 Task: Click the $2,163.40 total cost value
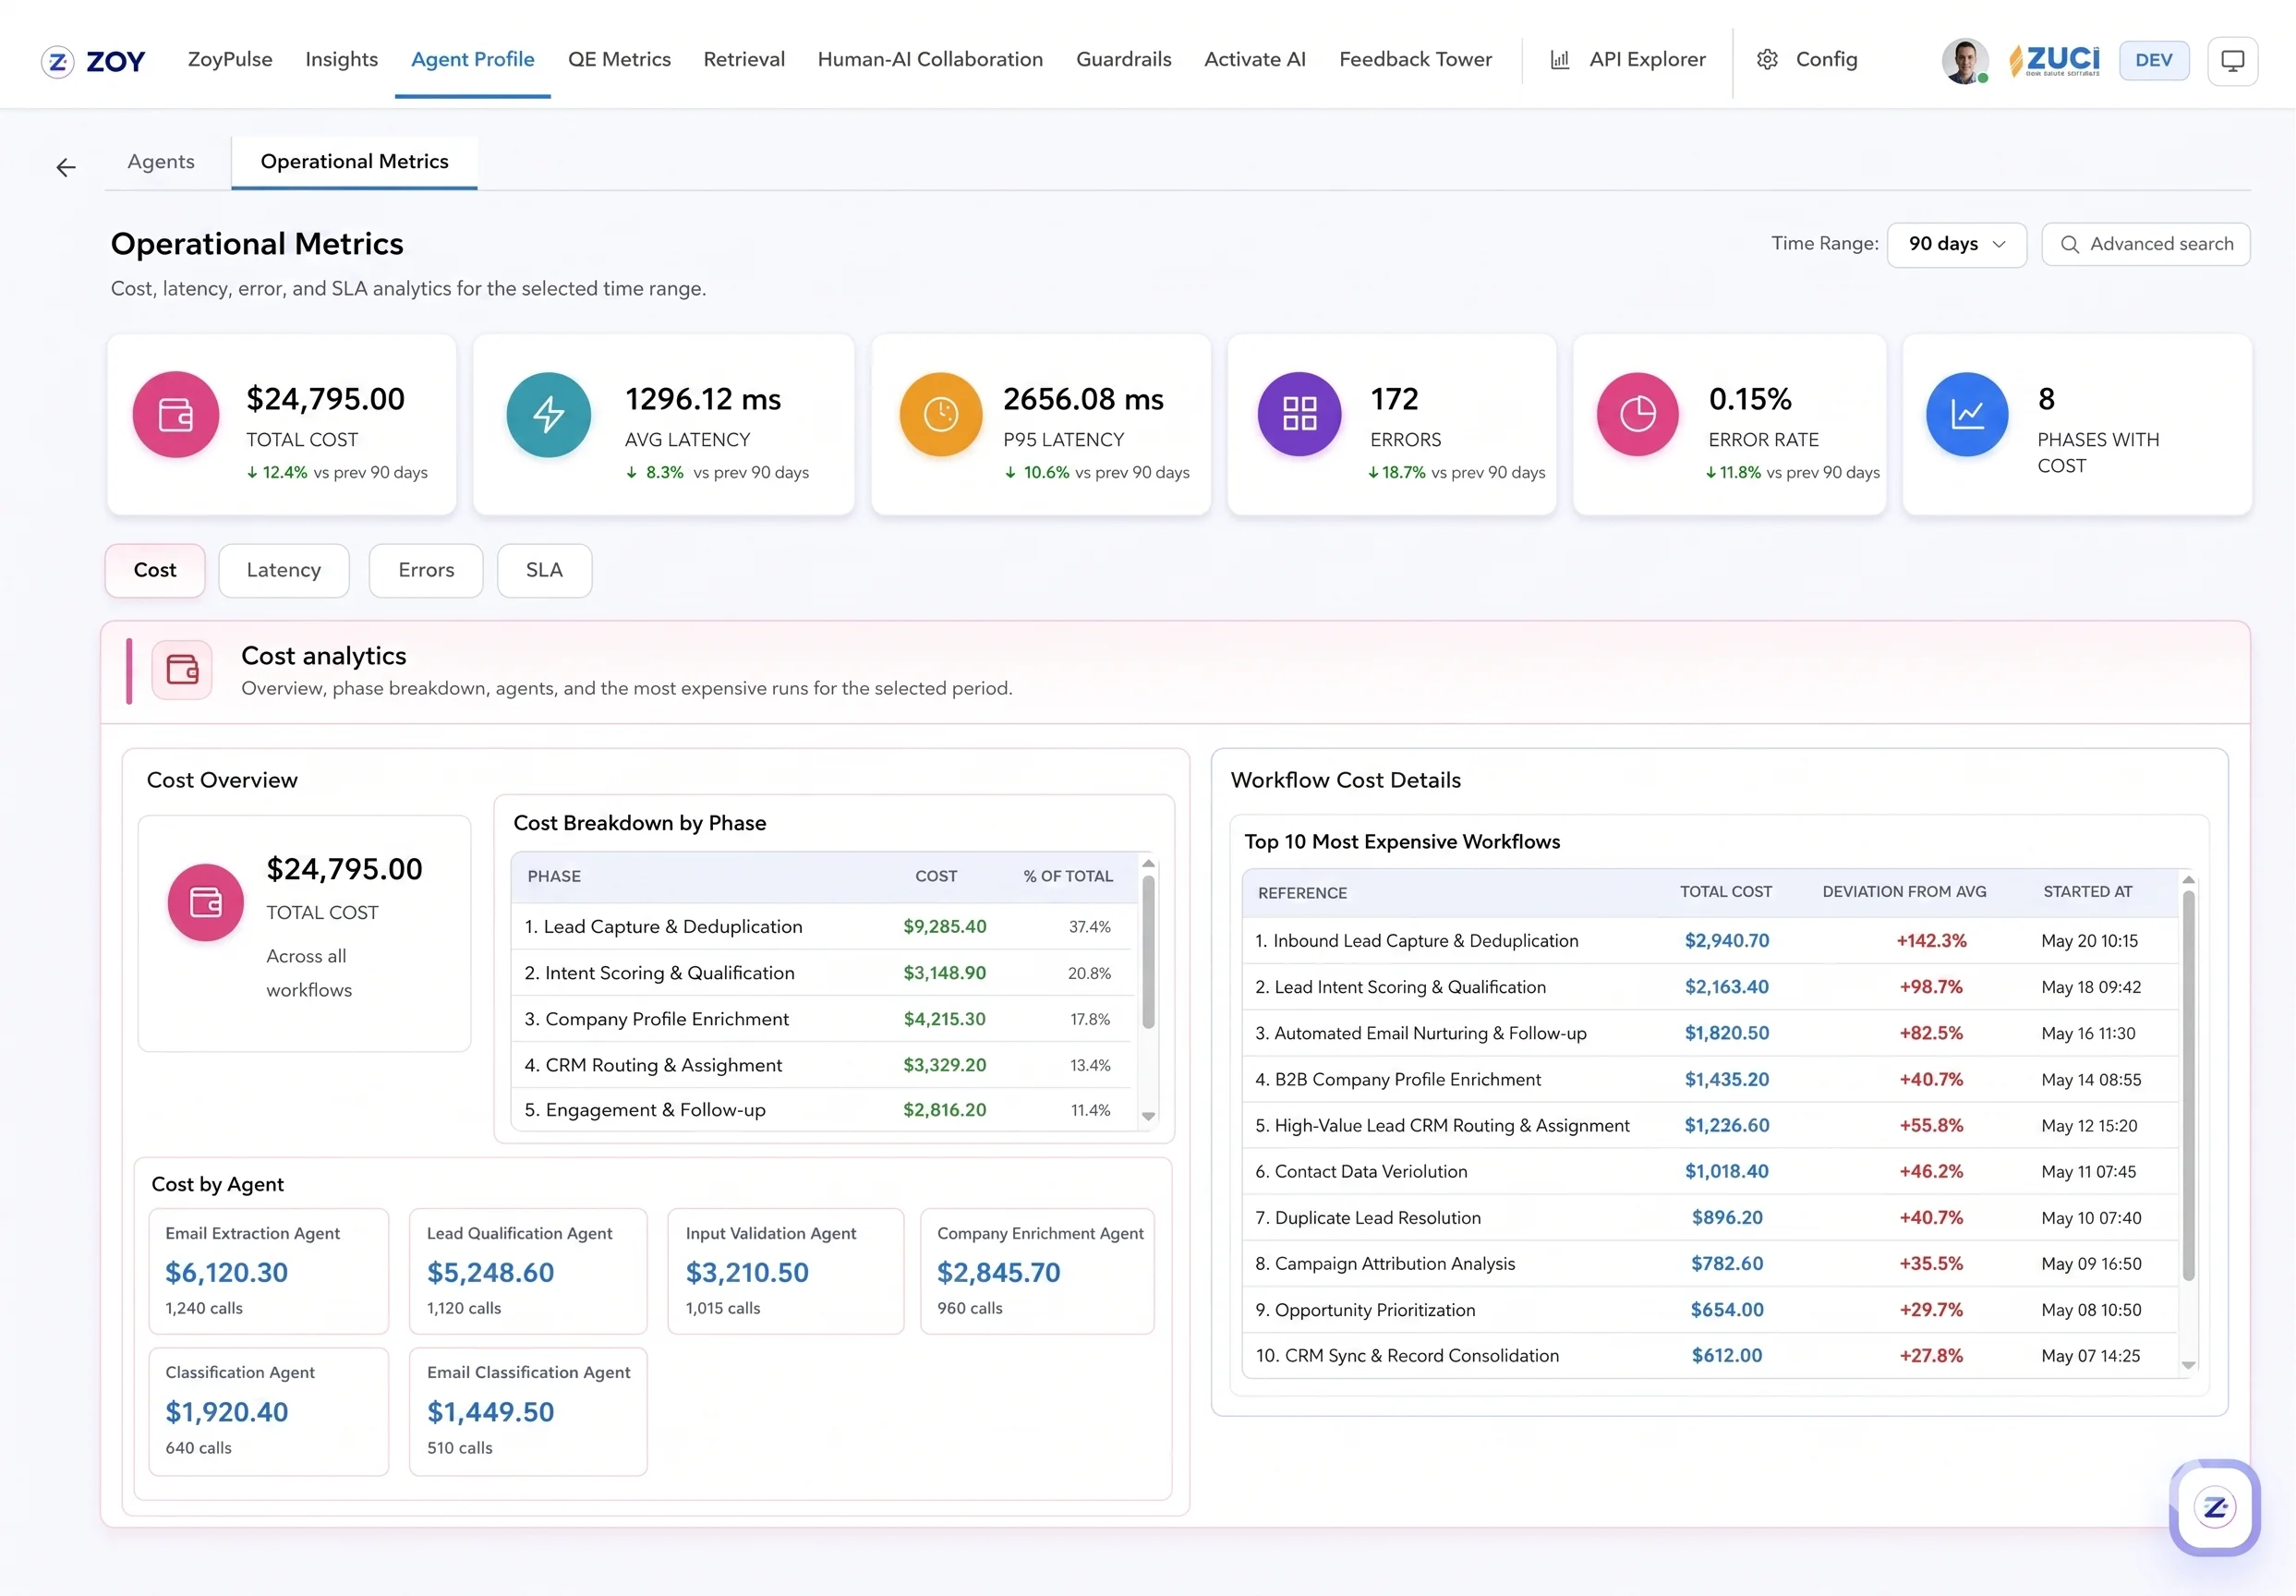click(x=1726, y=987)
